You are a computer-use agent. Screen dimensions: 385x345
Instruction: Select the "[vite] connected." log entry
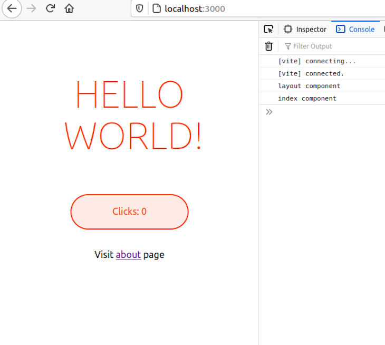(311, 74)
